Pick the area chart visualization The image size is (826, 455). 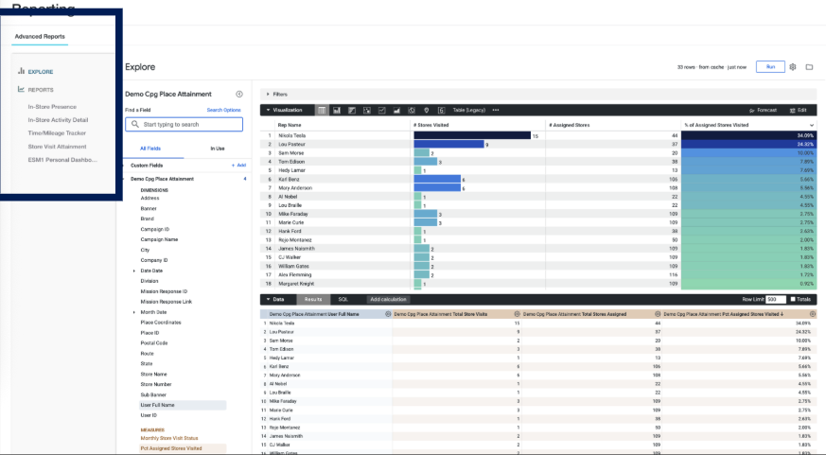[396, 110]
